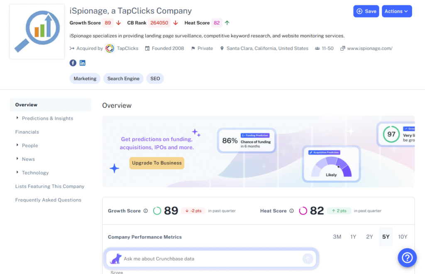This screenshot has height=274, width=425.
Task: Expand the Technology sidebar section
Action: click(x=17, y=172)
